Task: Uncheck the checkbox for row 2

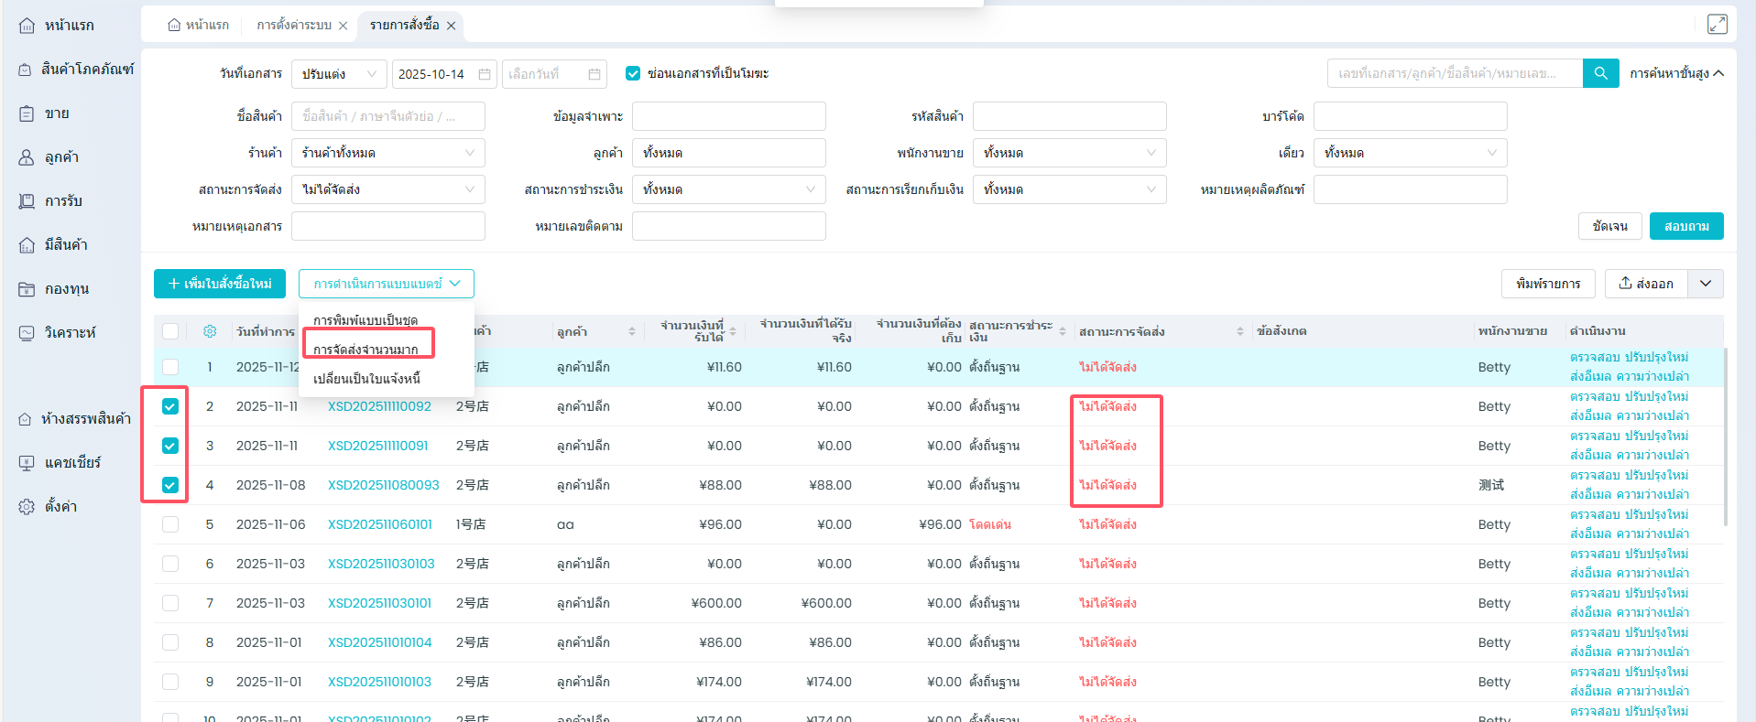Action: coord(170,406)
